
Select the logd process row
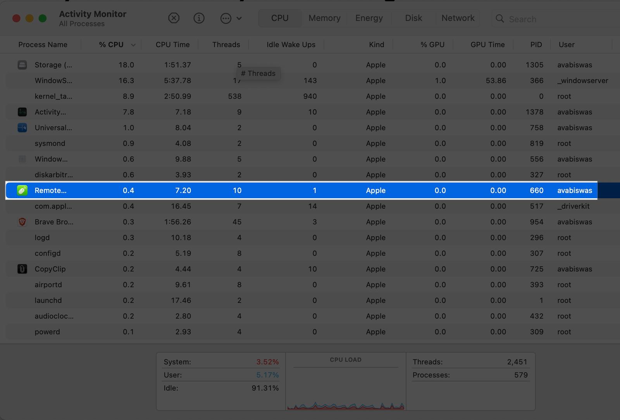click(313, 237)
